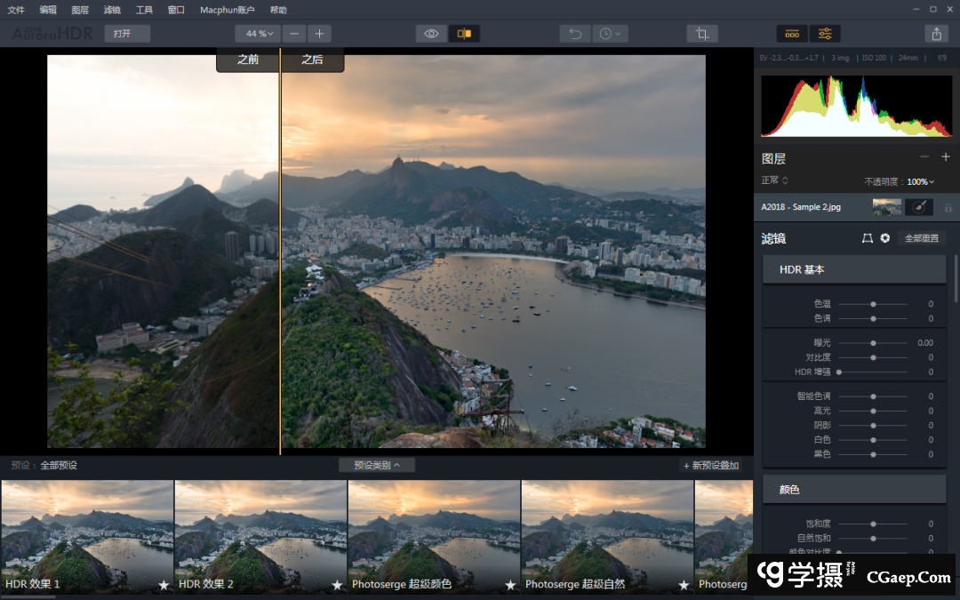Click the 全部重置 reset all button
960x600 pixels.
[x=921, y=238]
